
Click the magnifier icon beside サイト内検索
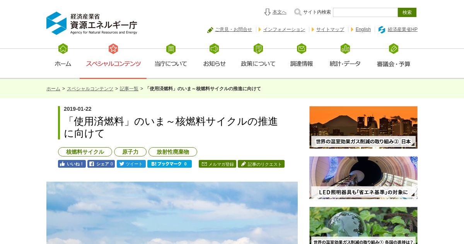pyautogui.click(x=298, y=12)
